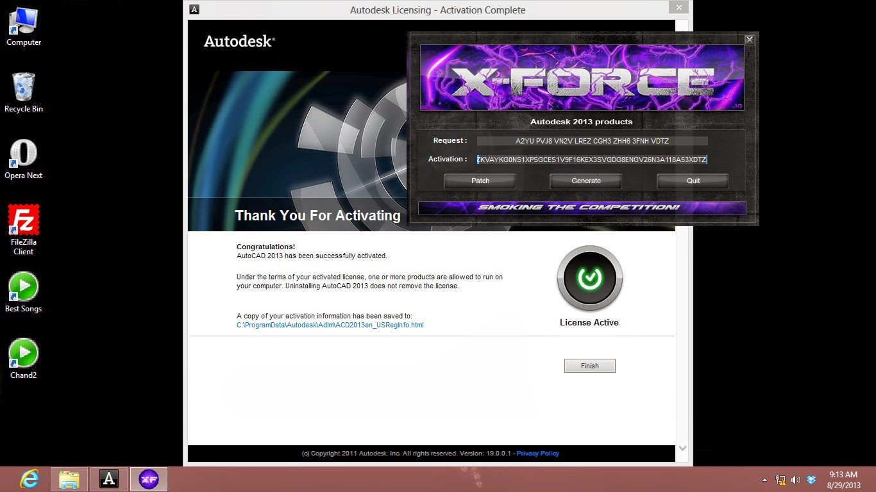Open File Explorer from the taskbar

pos(69,479)
